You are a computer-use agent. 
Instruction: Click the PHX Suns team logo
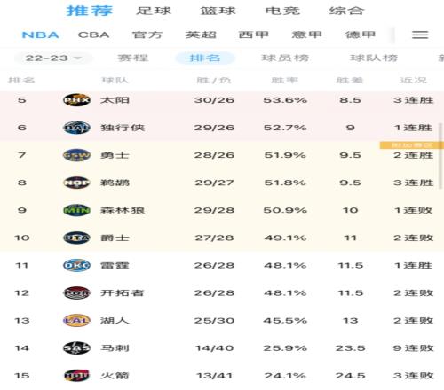76,100
